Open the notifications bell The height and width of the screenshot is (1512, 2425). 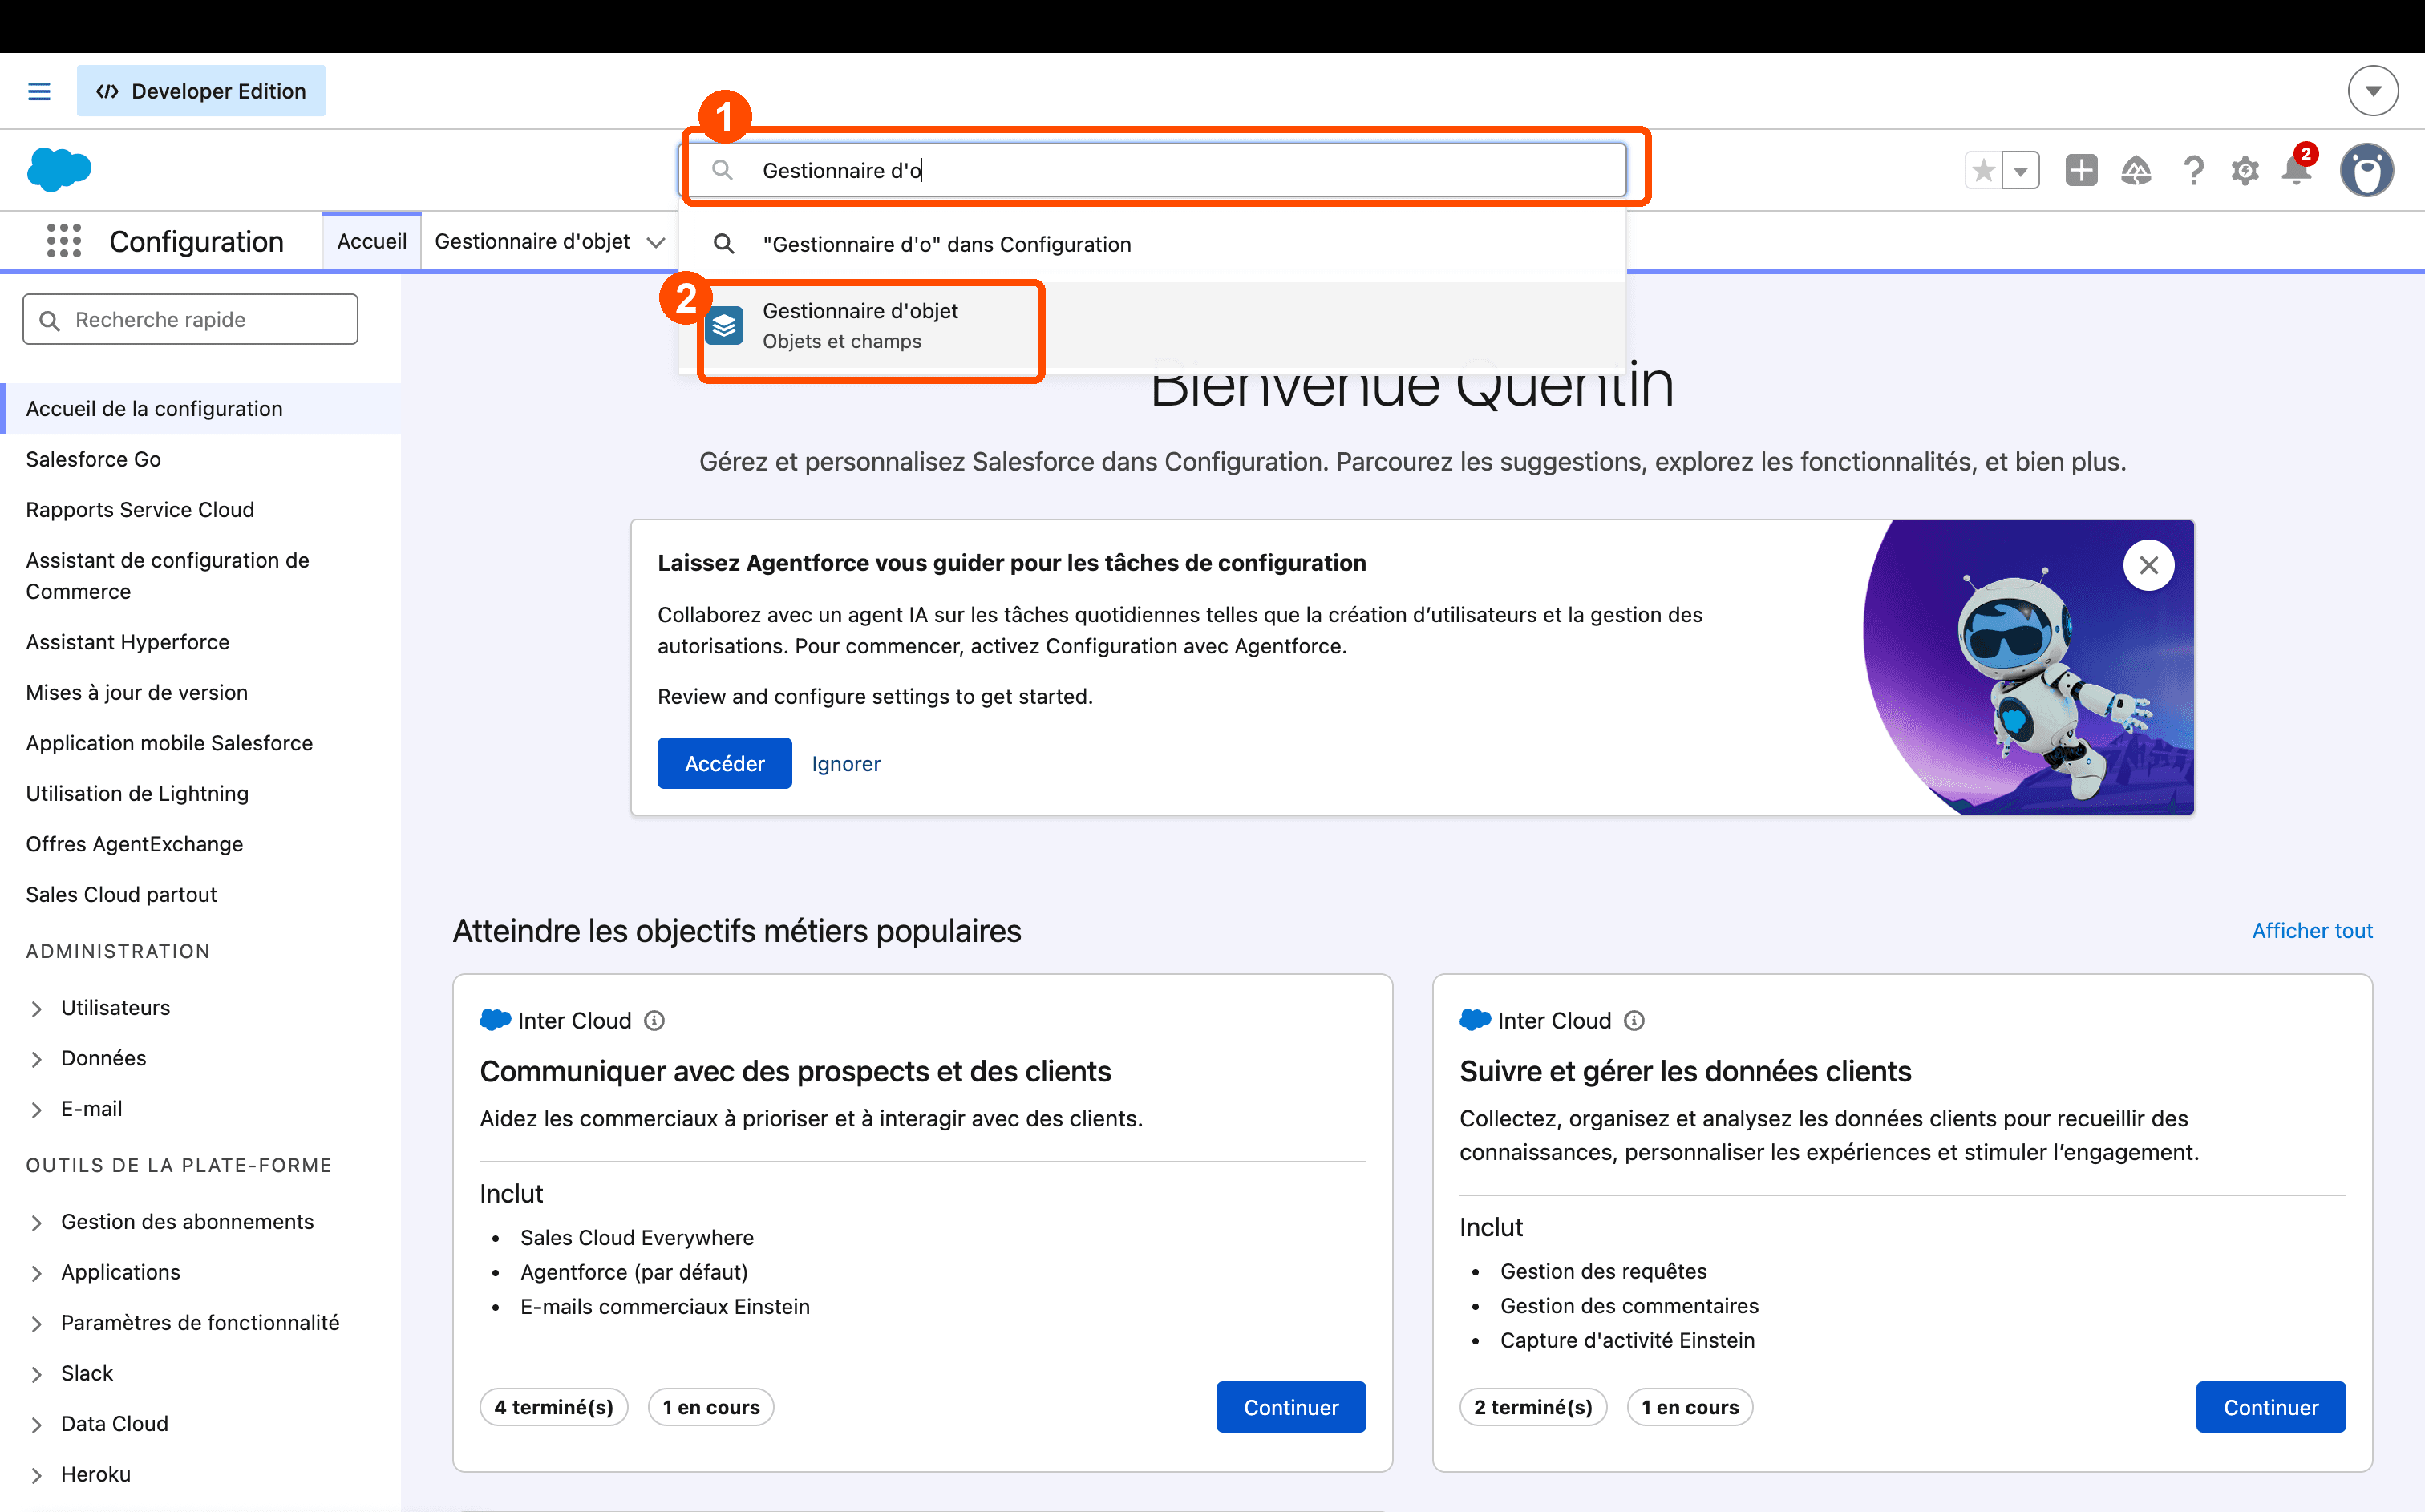[2297, 170]
